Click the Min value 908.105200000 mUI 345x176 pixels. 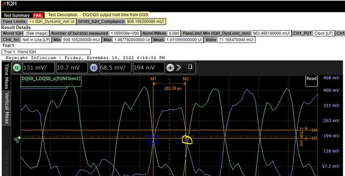pyautogui.click(x=81, y=40)
